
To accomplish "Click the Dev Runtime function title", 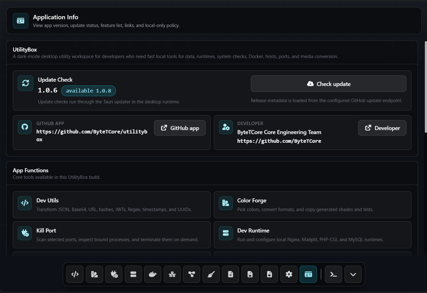I will coord(253,231).
